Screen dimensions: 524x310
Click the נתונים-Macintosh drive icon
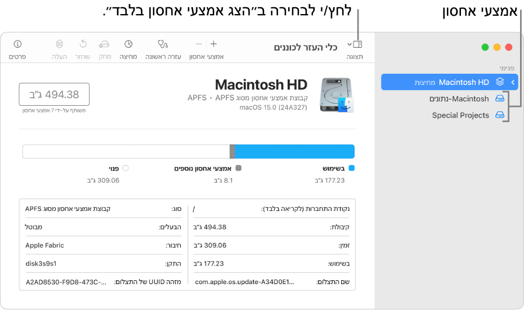pyautogui.click(x=500, y=98)
